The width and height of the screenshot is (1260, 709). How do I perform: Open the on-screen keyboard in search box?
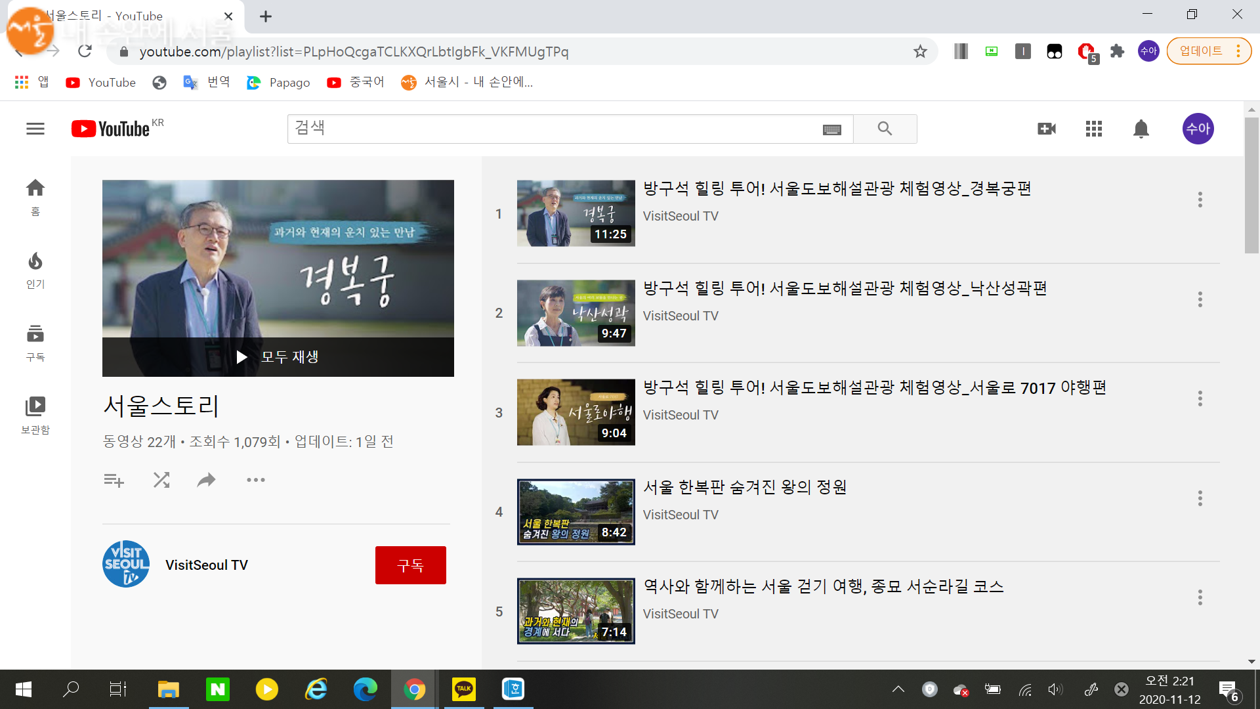pyautogui.click(x=831, y=129)
